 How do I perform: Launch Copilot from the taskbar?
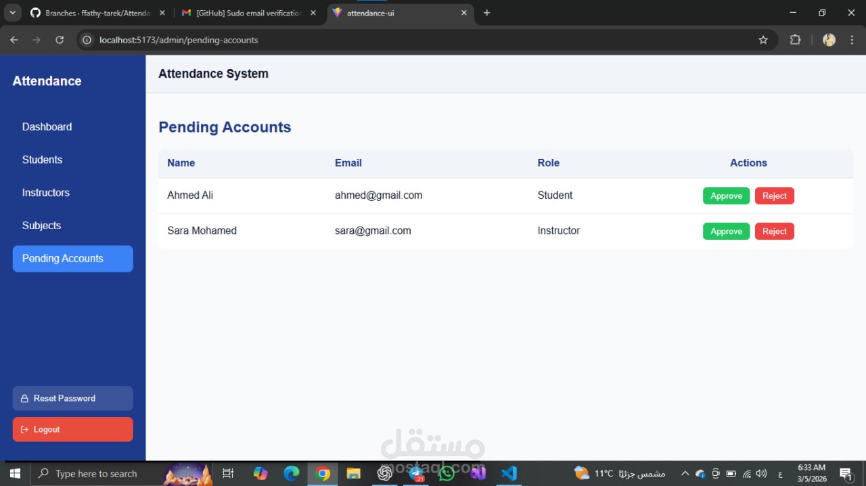[260, 474]
